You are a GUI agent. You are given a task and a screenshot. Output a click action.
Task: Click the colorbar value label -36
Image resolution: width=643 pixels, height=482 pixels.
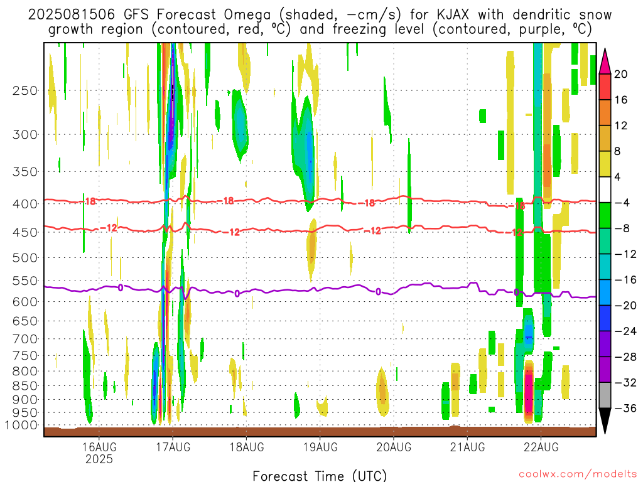(x=625, y=408)
